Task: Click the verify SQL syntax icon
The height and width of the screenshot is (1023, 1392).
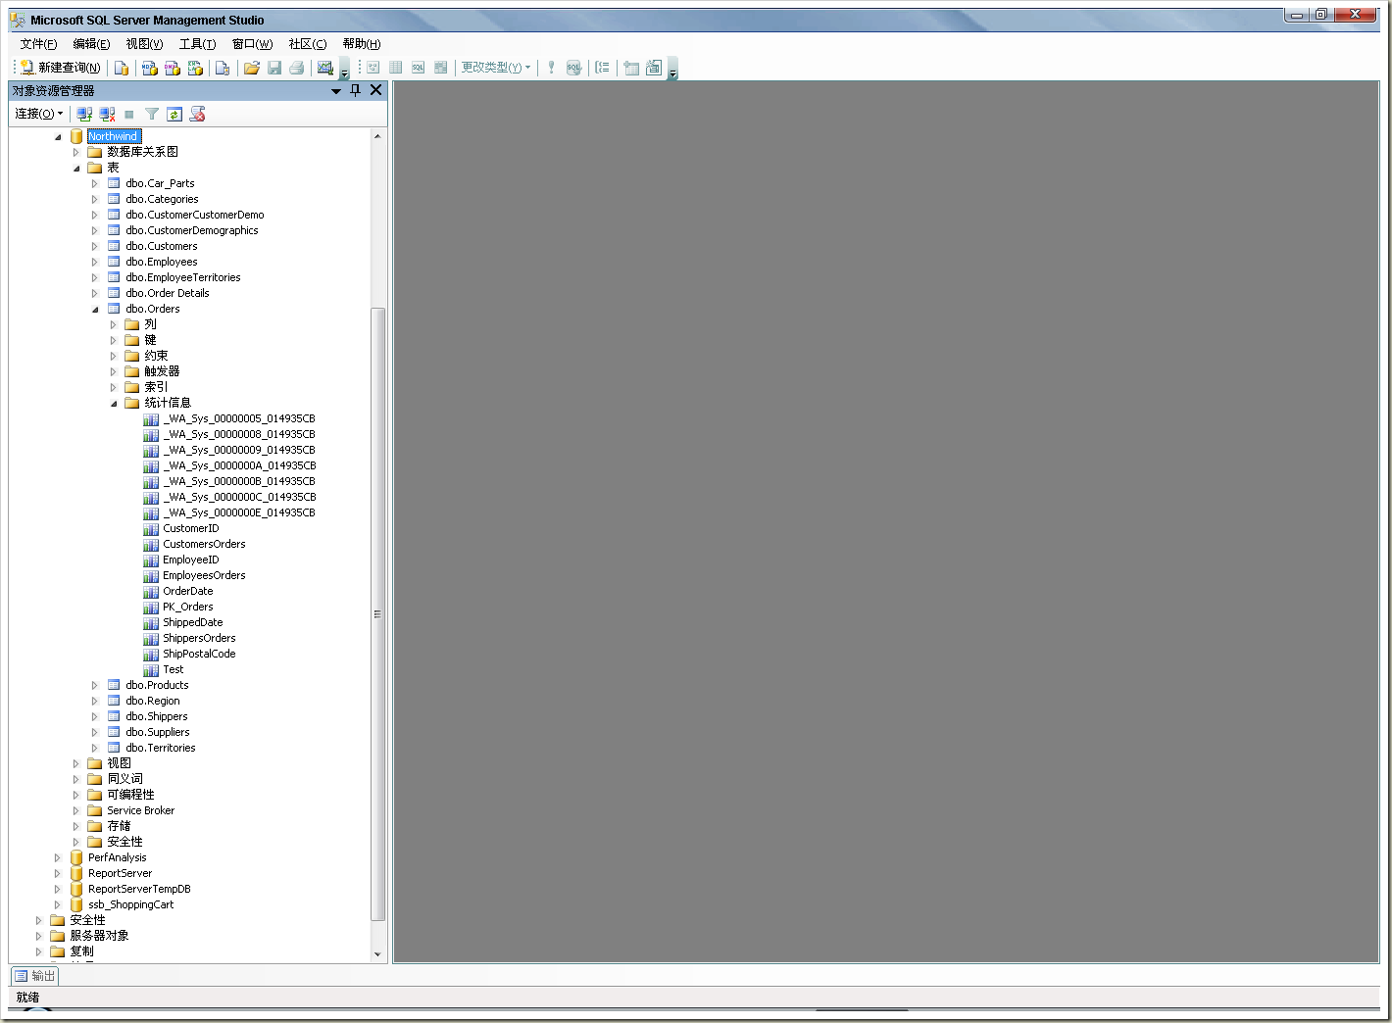Action: click(574, 68)
